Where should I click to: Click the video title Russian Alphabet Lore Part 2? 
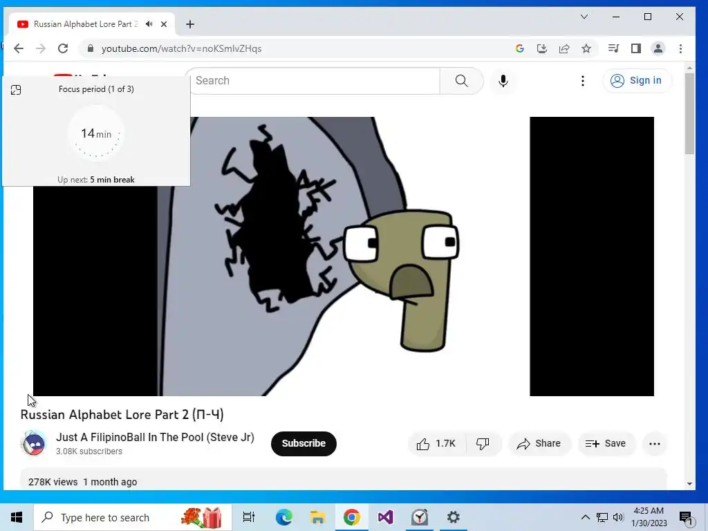coord(122,415)
